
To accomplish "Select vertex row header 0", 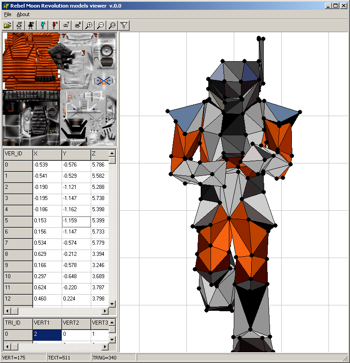I will click(18, 166).
